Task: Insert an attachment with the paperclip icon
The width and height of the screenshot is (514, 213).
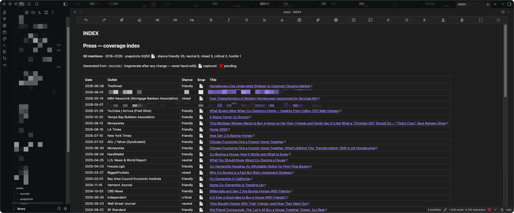Action: 318,20
